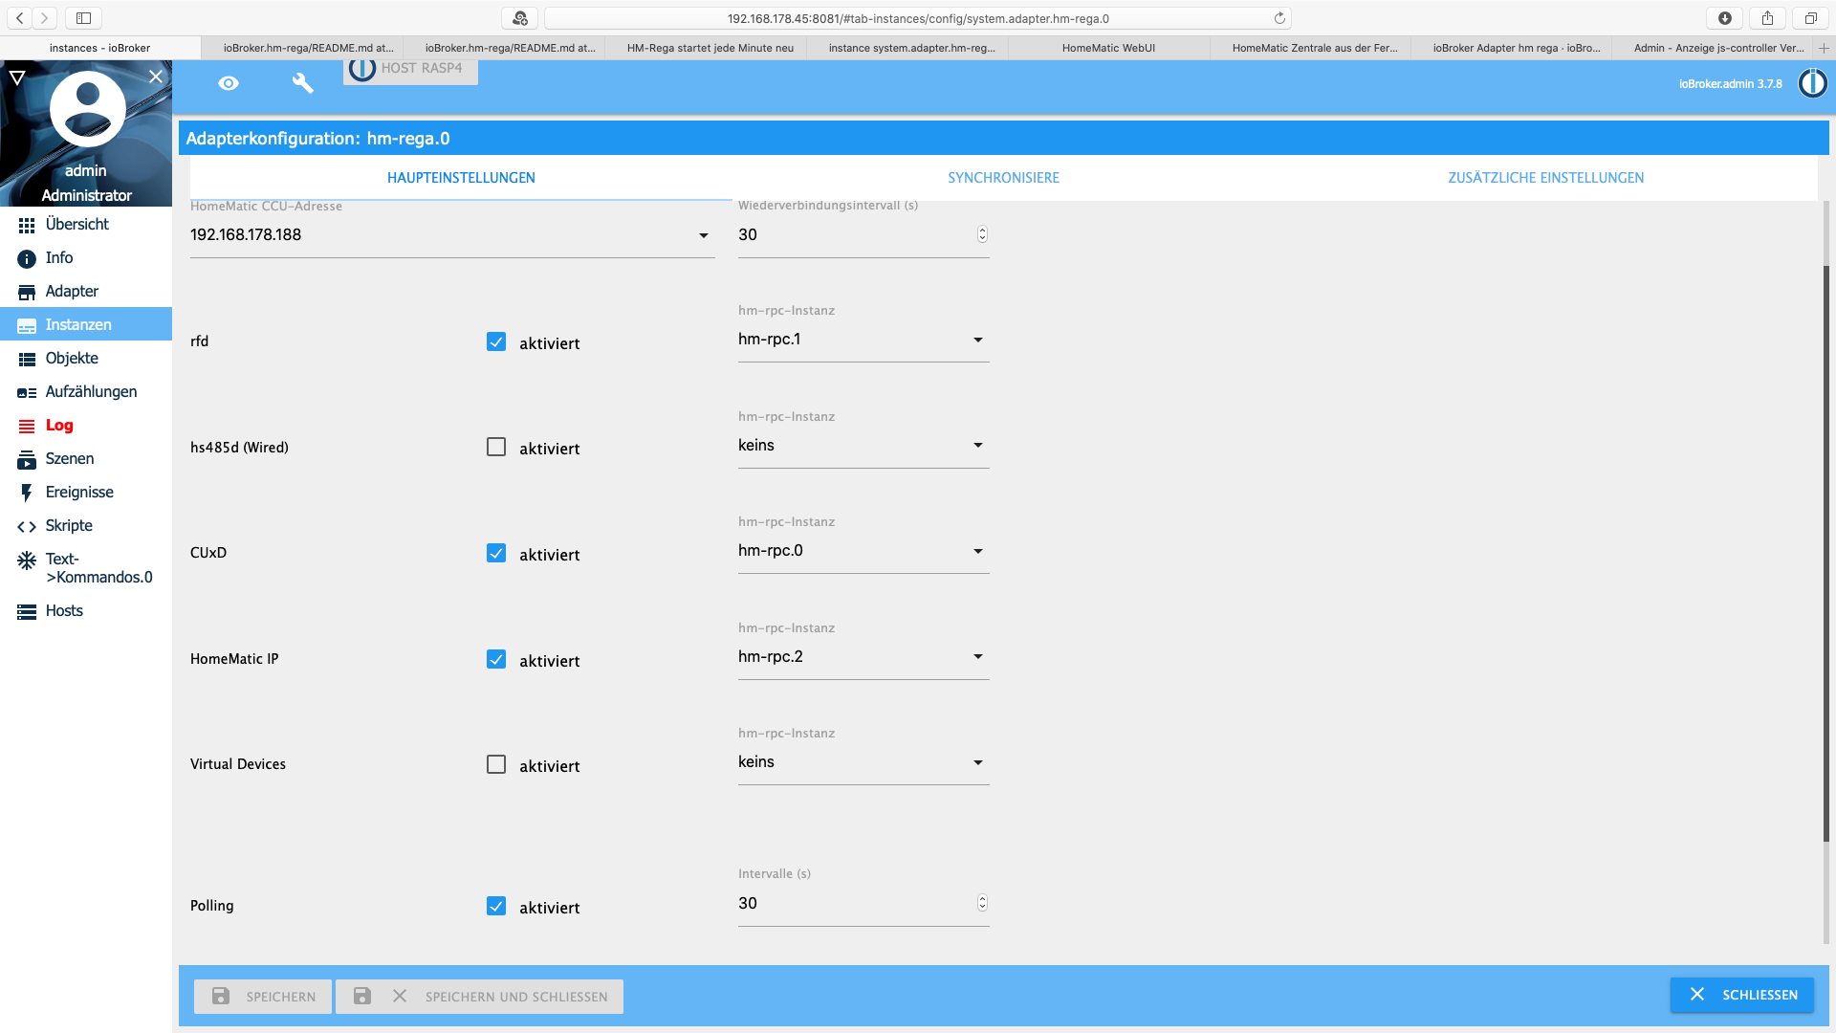The height and width of the screenshot is (1033, 1836).
Task: Click the Objekte list icon
Action: click(27, 359)
